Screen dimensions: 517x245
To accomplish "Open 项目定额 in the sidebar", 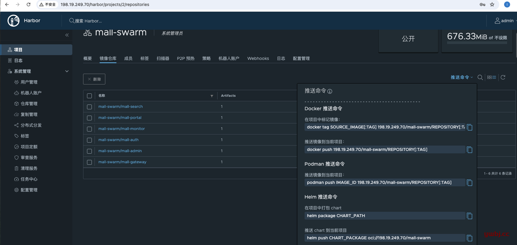I will (29, 147).
